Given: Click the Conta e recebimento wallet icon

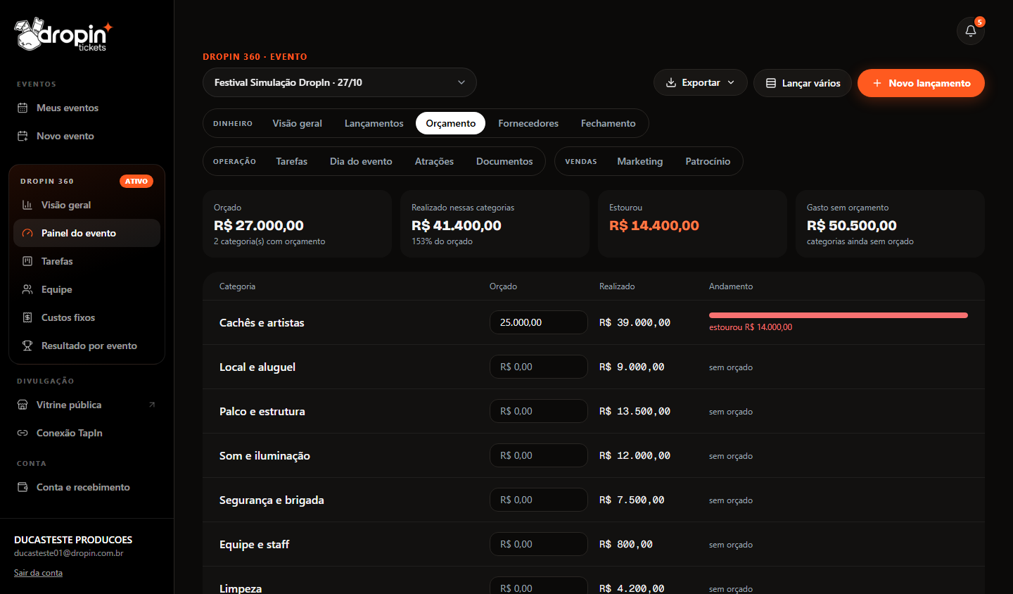Looking at the screenshot, I should [x=23, y=487].
